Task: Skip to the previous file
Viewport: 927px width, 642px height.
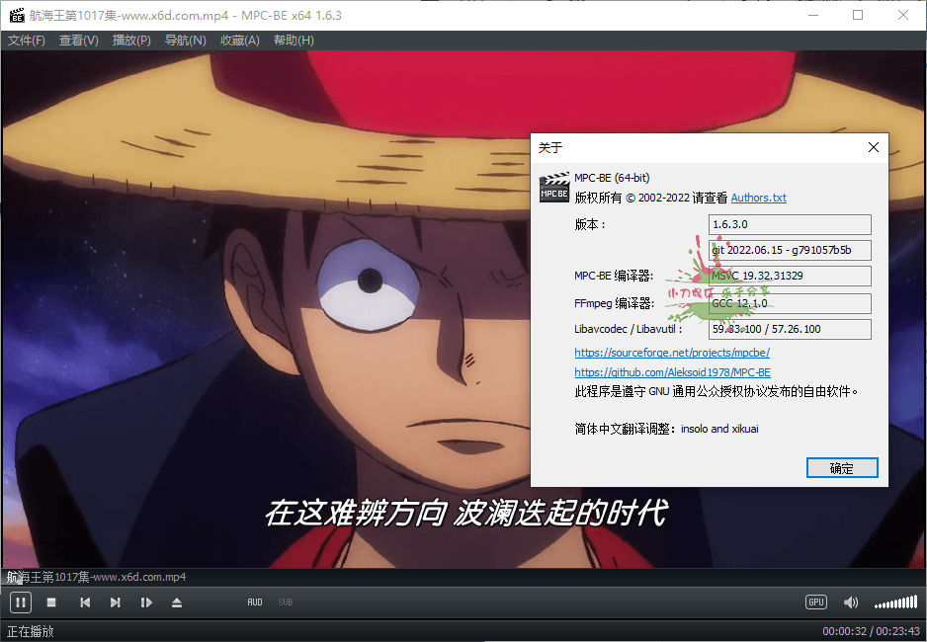Action: tap(84, 602)
